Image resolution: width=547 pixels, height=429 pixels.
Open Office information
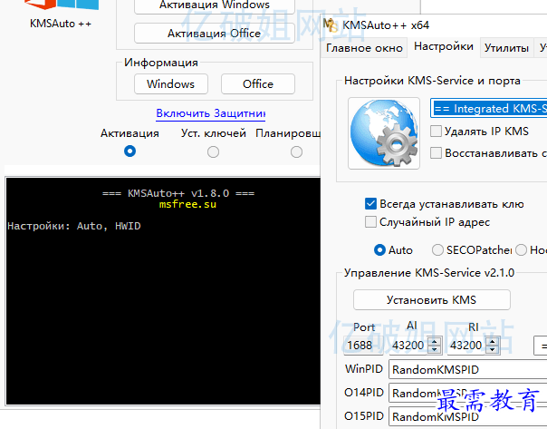(258, 83)
